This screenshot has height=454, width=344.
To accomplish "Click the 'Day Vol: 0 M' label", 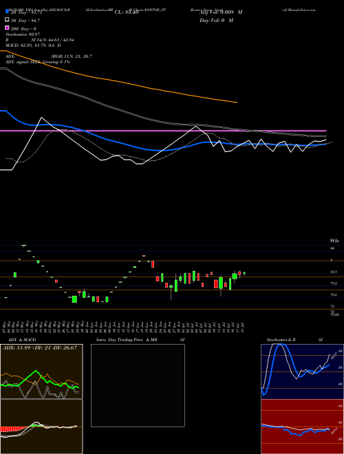I will (216, 21).
